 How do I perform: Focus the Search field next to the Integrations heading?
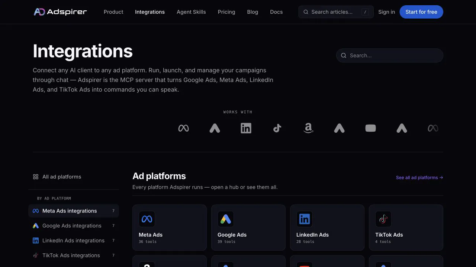(x=390, y=56)
